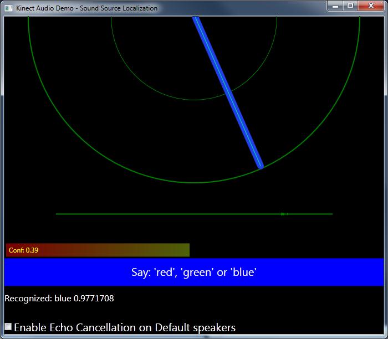The image size is (388, 339).
Task: Minimize the Kinect Audio Demo window
Action: pyautogui.click(x=335, y=6)
